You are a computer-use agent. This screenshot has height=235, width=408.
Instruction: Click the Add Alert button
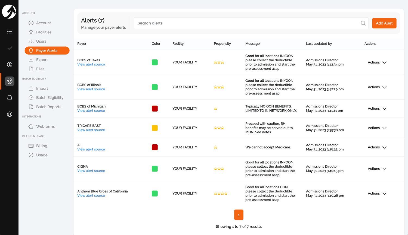[384, 23]
